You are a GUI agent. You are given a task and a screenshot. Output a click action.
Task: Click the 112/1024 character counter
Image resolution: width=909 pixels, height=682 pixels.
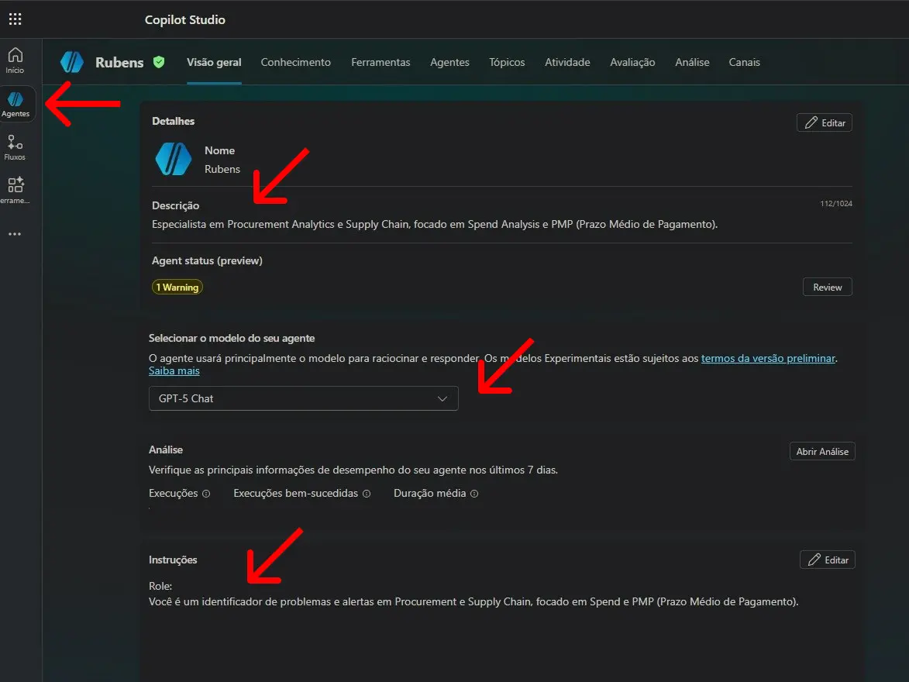click(836, 204)
